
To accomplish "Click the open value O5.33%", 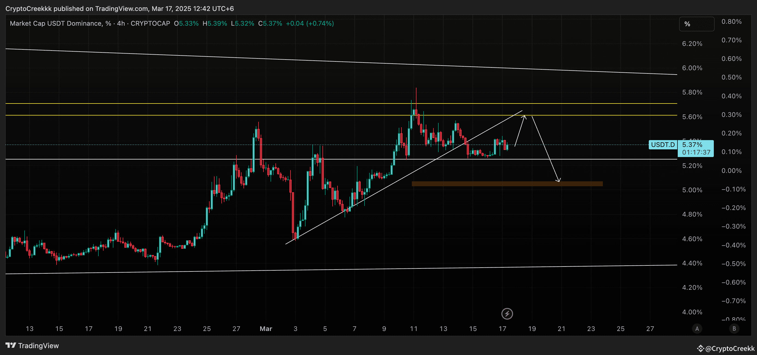I will [x=186, y=23].
